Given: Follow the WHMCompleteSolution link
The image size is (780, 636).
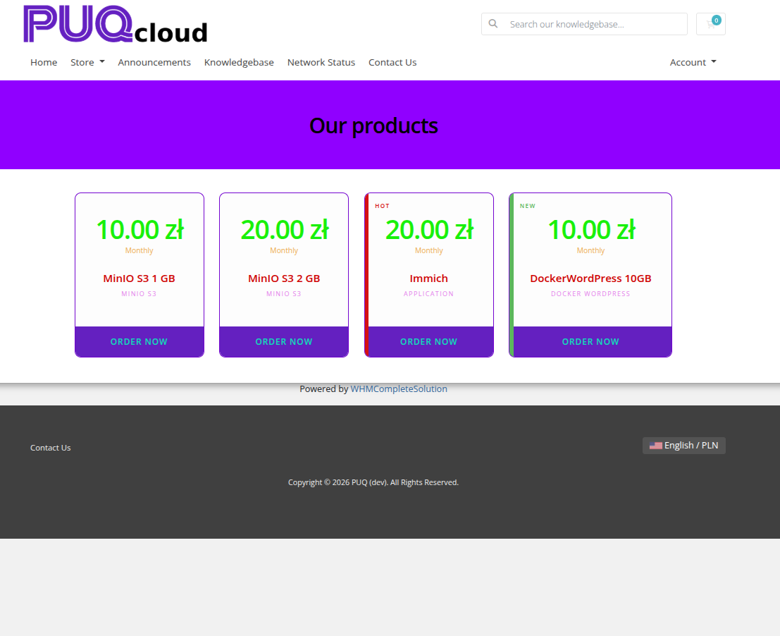Looking at the screenshot, I should [399, 389].
